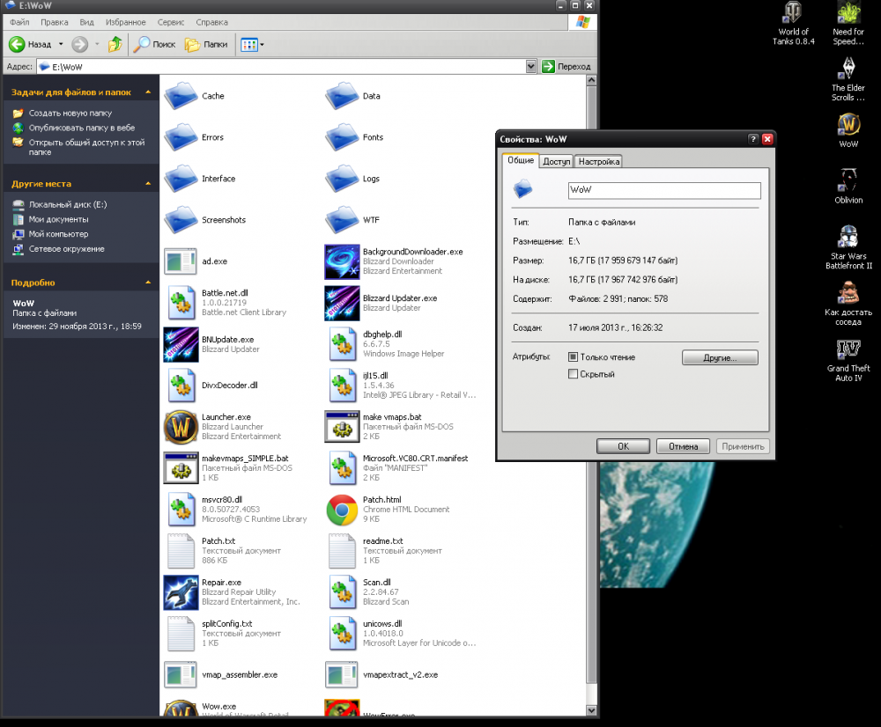Open 'Локальный диск (E:)' link
The image size is (881, 727).
(x=68, y=204)
